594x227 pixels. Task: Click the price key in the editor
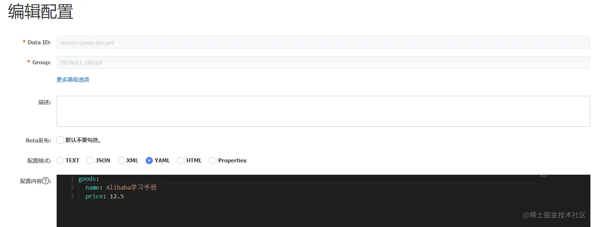94,196
